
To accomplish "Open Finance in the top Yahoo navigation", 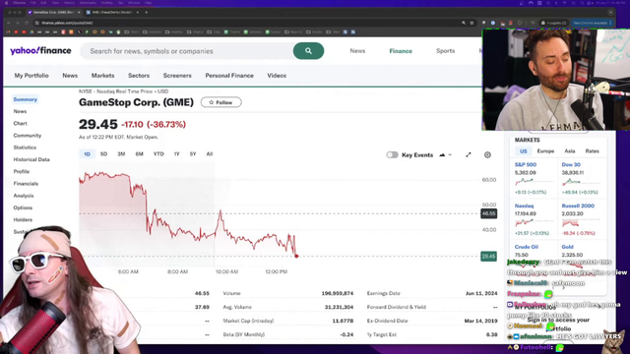I will pos(401,51).
